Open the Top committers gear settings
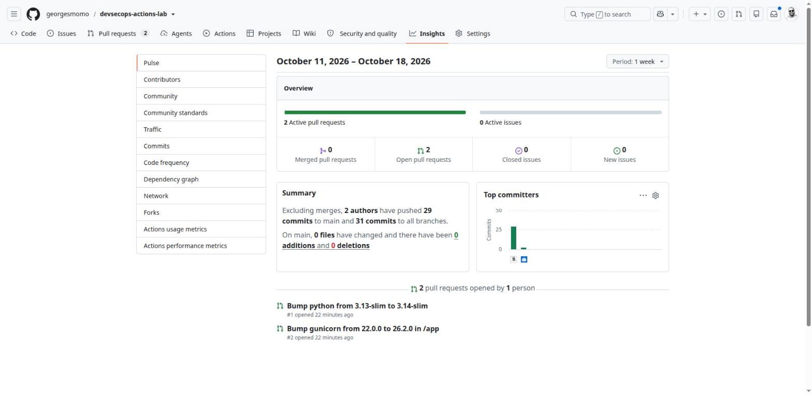Screen dimensions: 812x395 click(x=656, y=195)
